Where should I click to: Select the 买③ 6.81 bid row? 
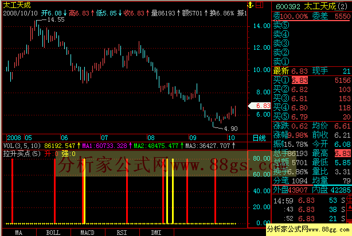[312, 99]
